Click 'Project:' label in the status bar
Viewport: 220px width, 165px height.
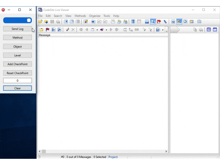pyautogui.click(x=113, y=157)
